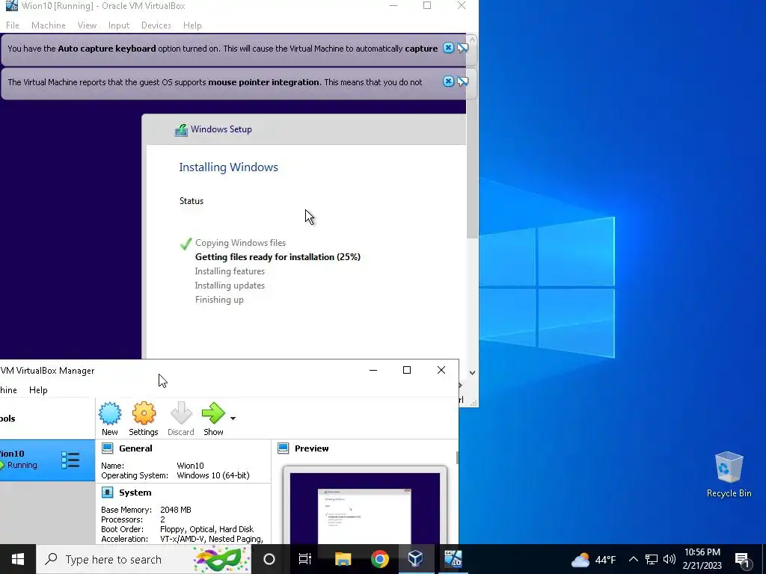This screenshot has width=766, height=574.
Task: Click the taskbar search box
Action: tap(144, 559)
